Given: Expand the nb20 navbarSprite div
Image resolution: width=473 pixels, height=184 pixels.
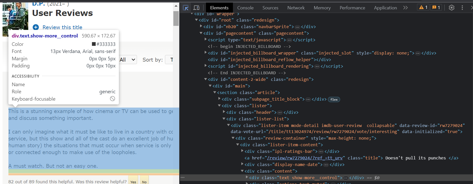Looking at the screenshot, I should [201, 26].
